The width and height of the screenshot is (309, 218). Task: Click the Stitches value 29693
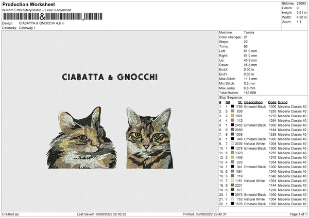pos(301,4)
